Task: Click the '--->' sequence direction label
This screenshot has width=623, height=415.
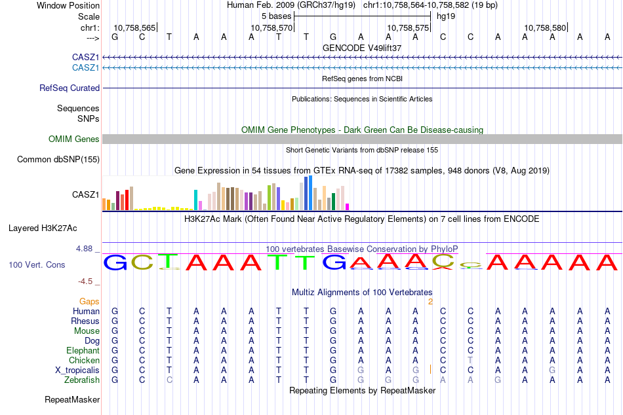Action: click(93, 38)
